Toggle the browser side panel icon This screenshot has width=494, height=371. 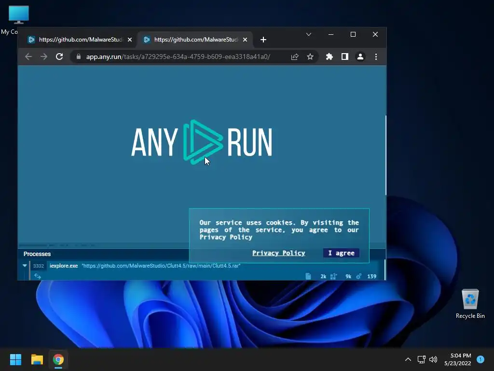[344, 57]
